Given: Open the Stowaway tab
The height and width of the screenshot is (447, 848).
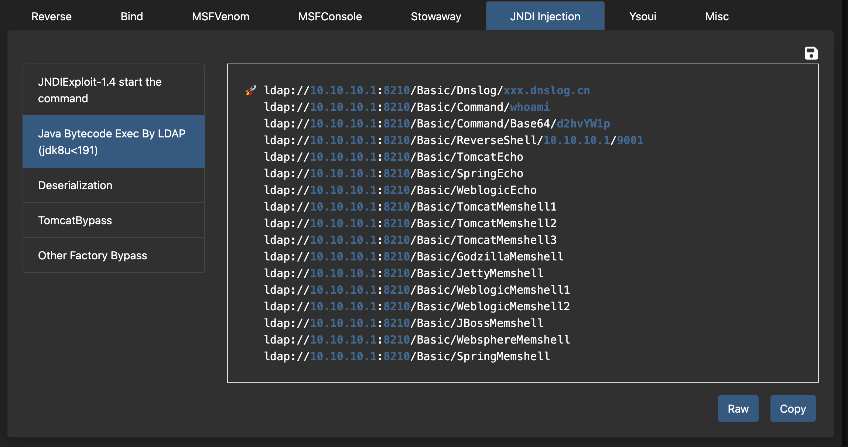Looking at the screenshot, I should click(436, 17).
